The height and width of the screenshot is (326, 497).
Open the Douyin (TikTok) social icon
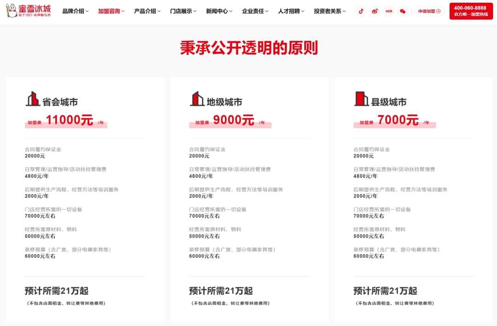(x=361, y=11)
